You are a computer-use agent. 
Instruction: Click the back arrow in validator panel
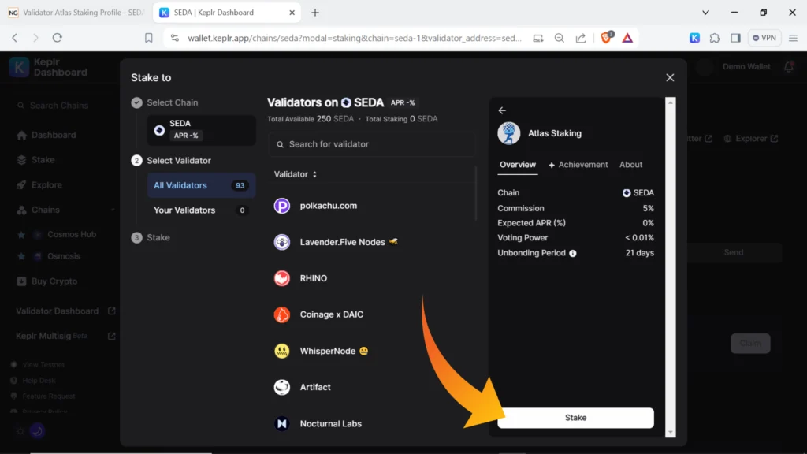[x=502, y=111]
